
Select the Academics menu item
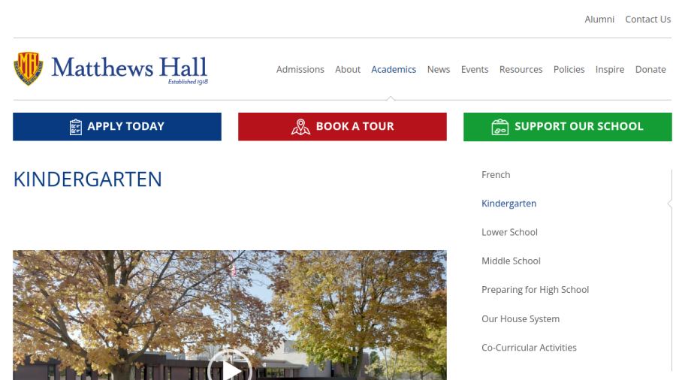coord(394,69)
